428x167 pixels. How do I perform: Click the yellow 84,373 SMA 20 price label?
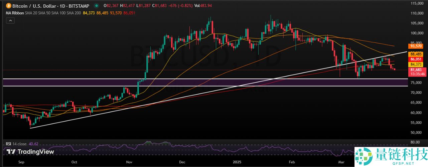[x=417, y=64]
